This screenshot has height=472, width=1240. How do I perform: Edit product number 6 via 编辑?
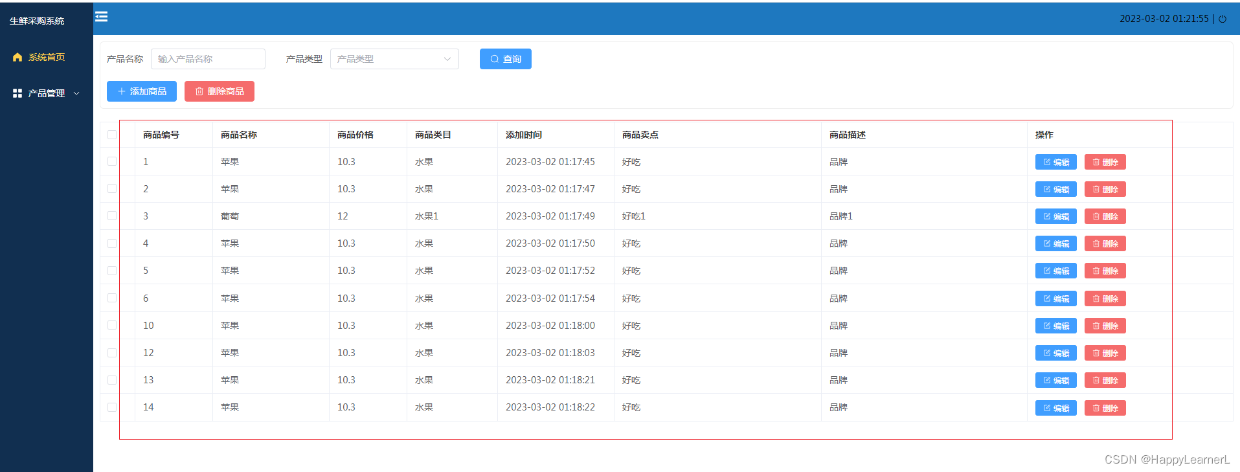click(x=1055, y=298)
